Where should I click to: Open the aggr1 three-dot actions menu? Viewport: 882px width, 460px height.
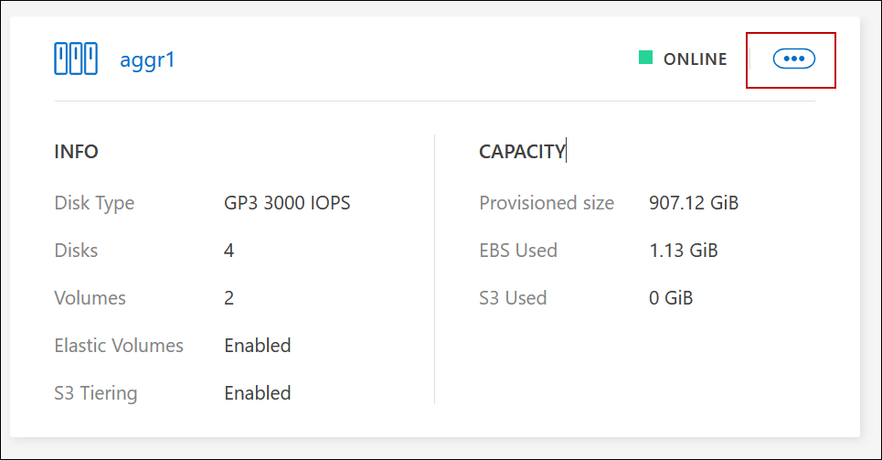793,59
